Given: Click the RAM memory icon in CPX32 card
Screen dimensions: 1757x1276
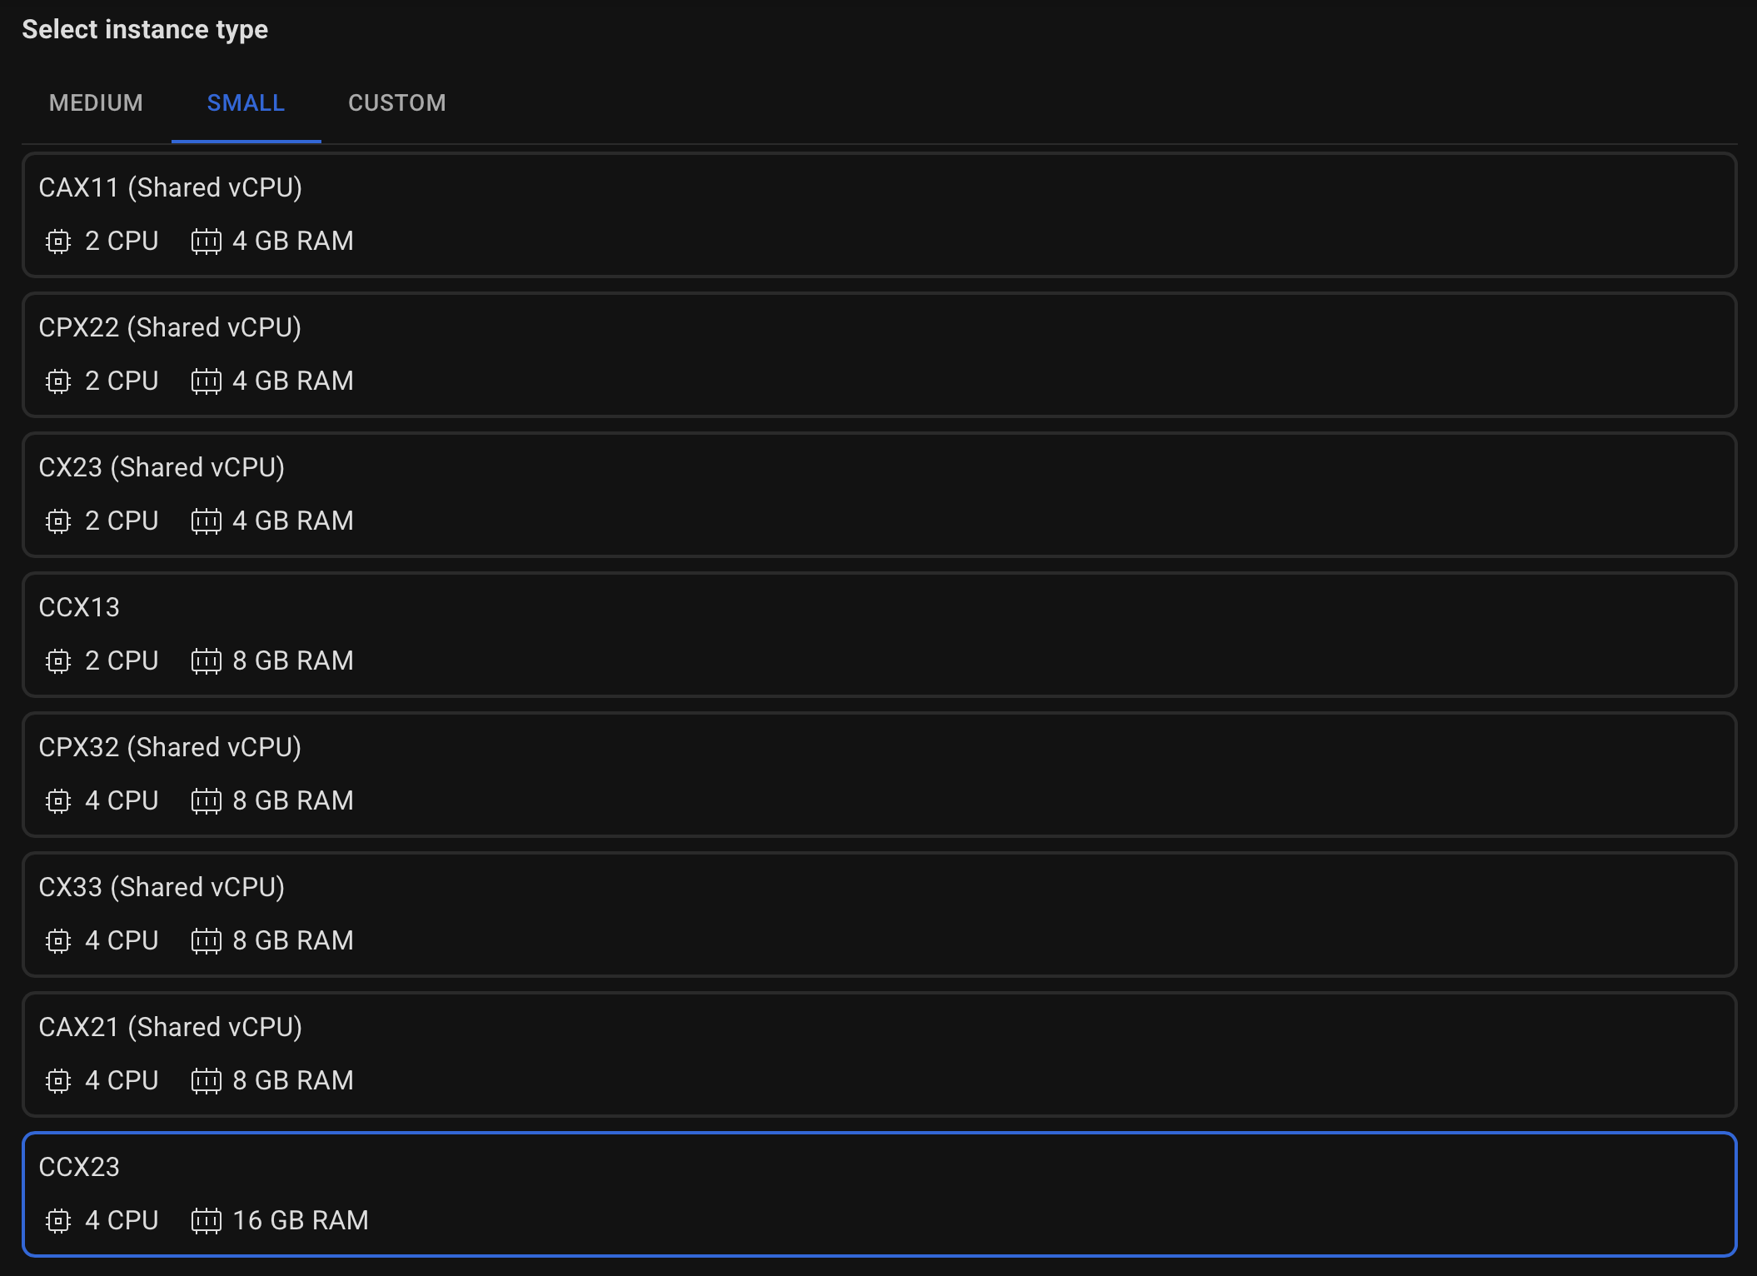Looking at the screenshot, I should (x=207, y=801).
